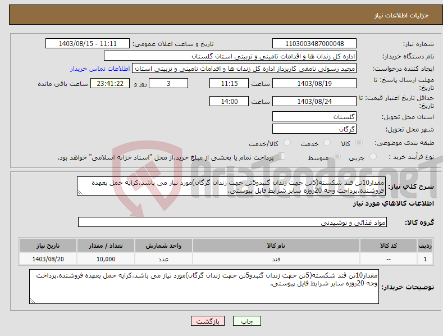Select the کالا radio button
Screen dimensions: 443x336
tap(359, 143)
